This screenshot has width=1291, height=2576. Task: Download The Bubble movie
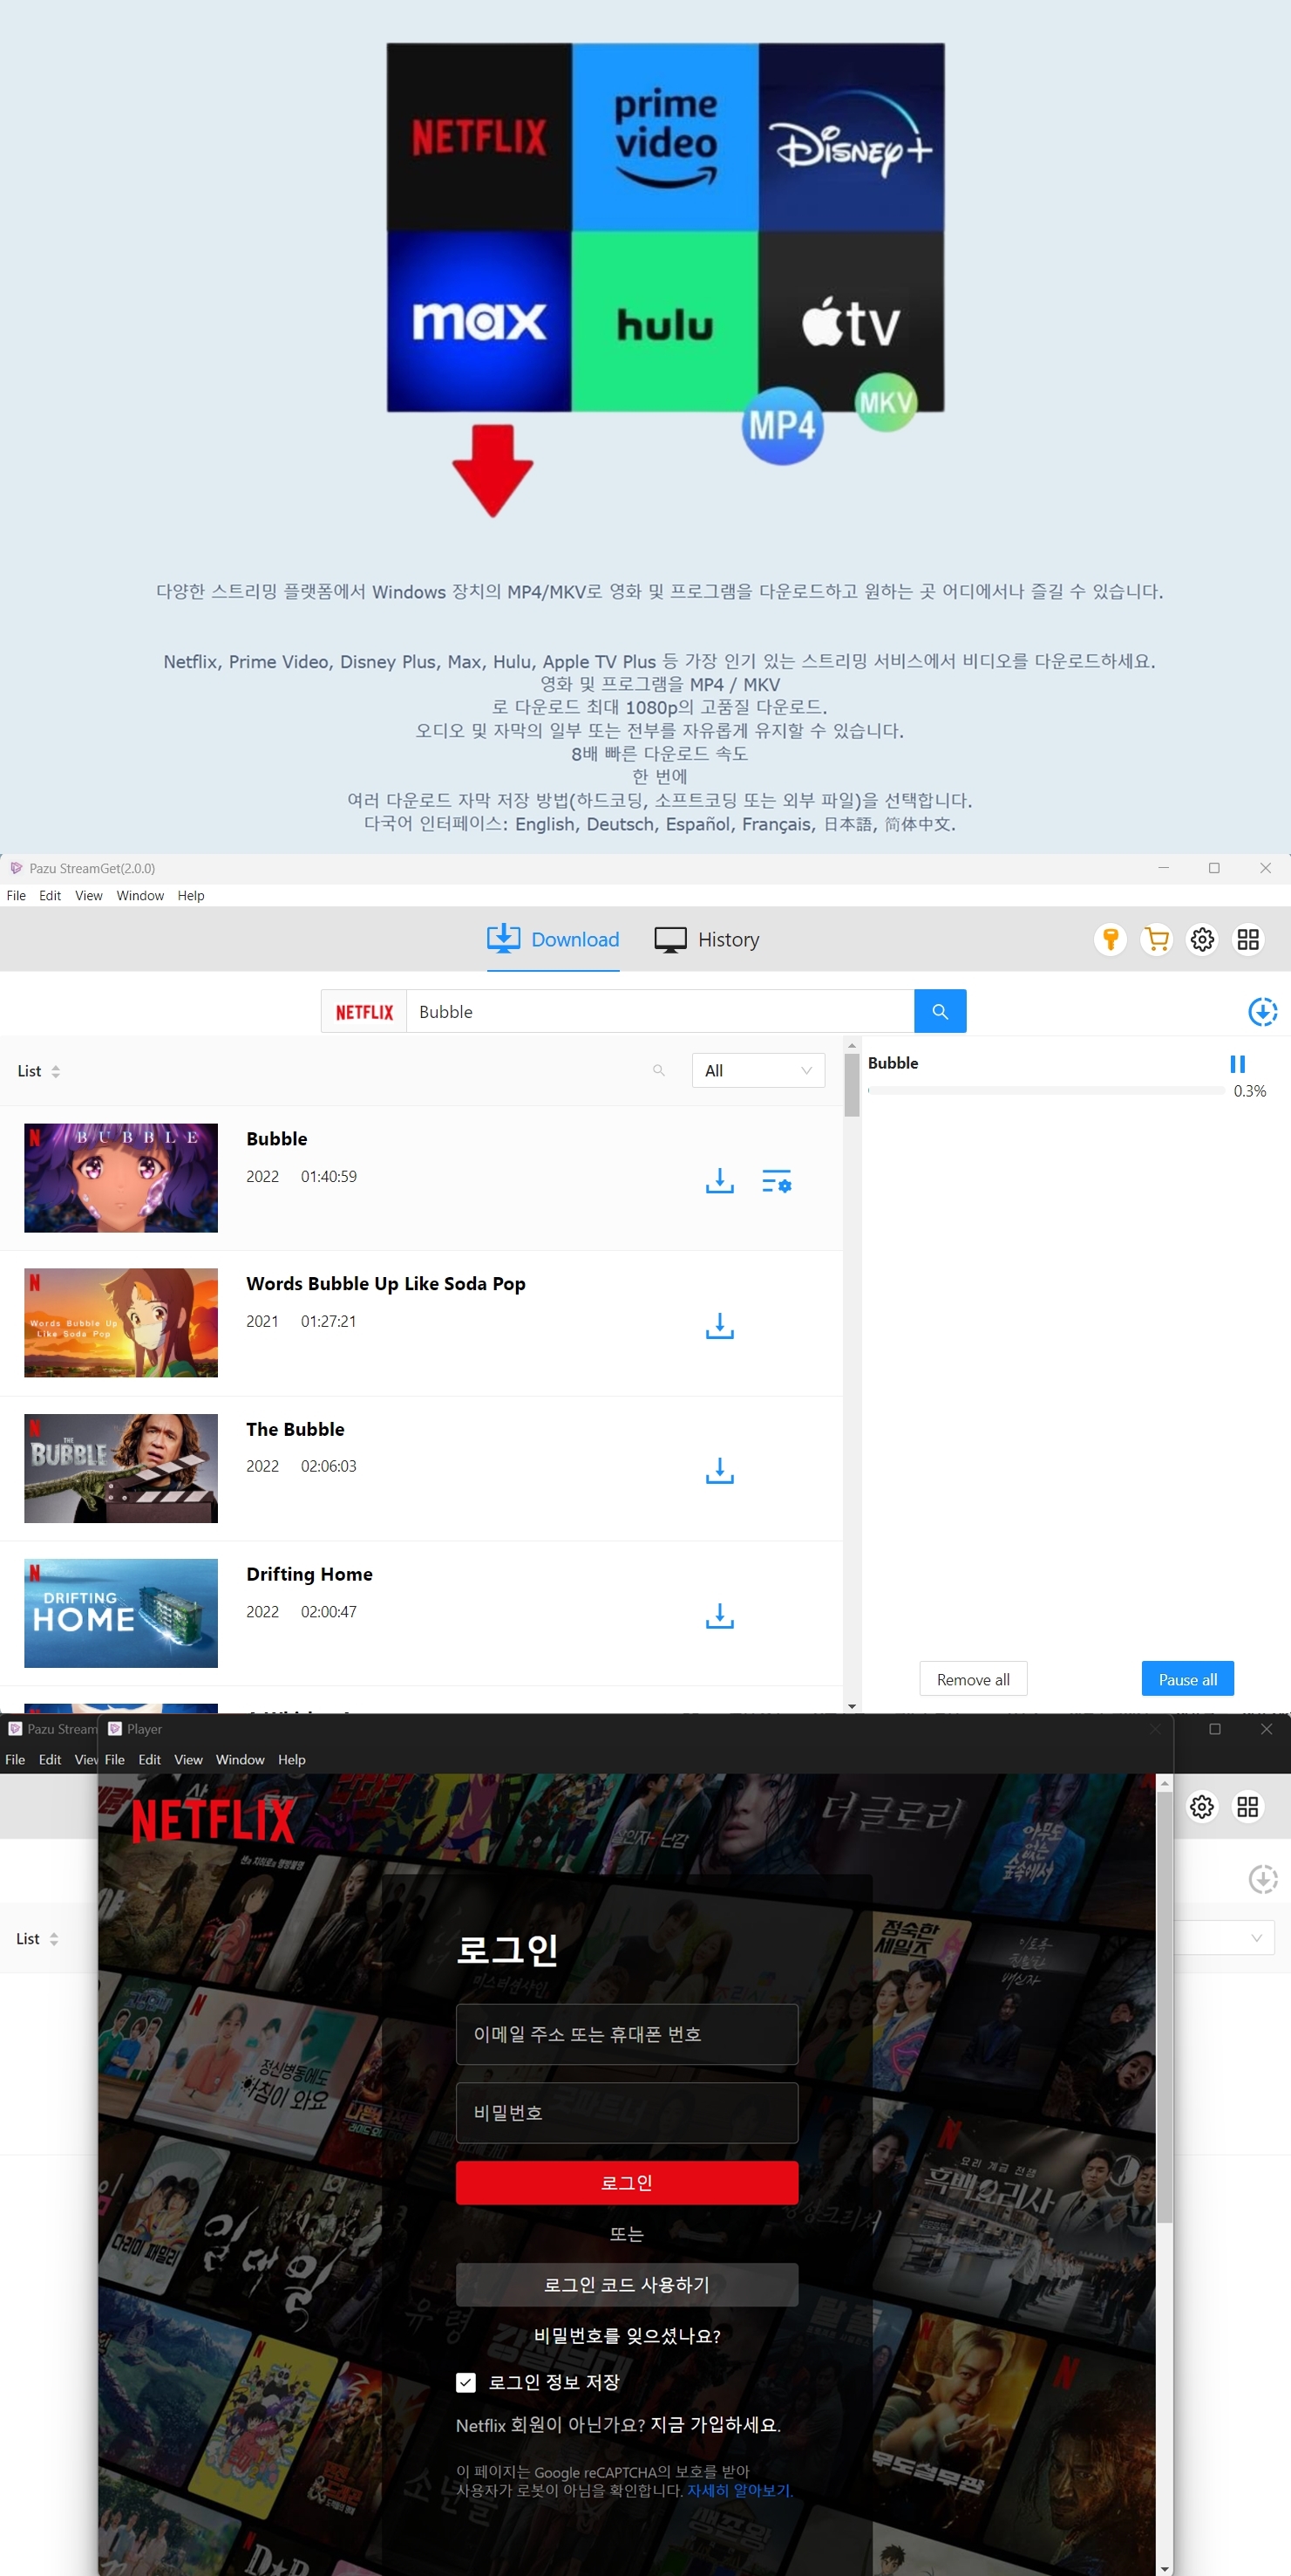(x=719, y=1471)
